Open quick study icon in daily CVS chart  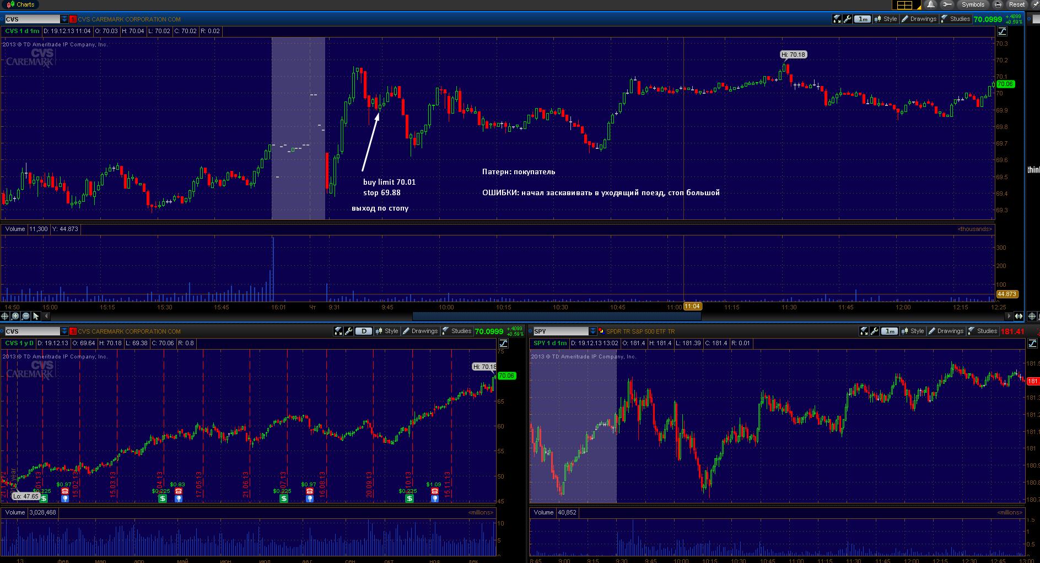tap(338, 331)
